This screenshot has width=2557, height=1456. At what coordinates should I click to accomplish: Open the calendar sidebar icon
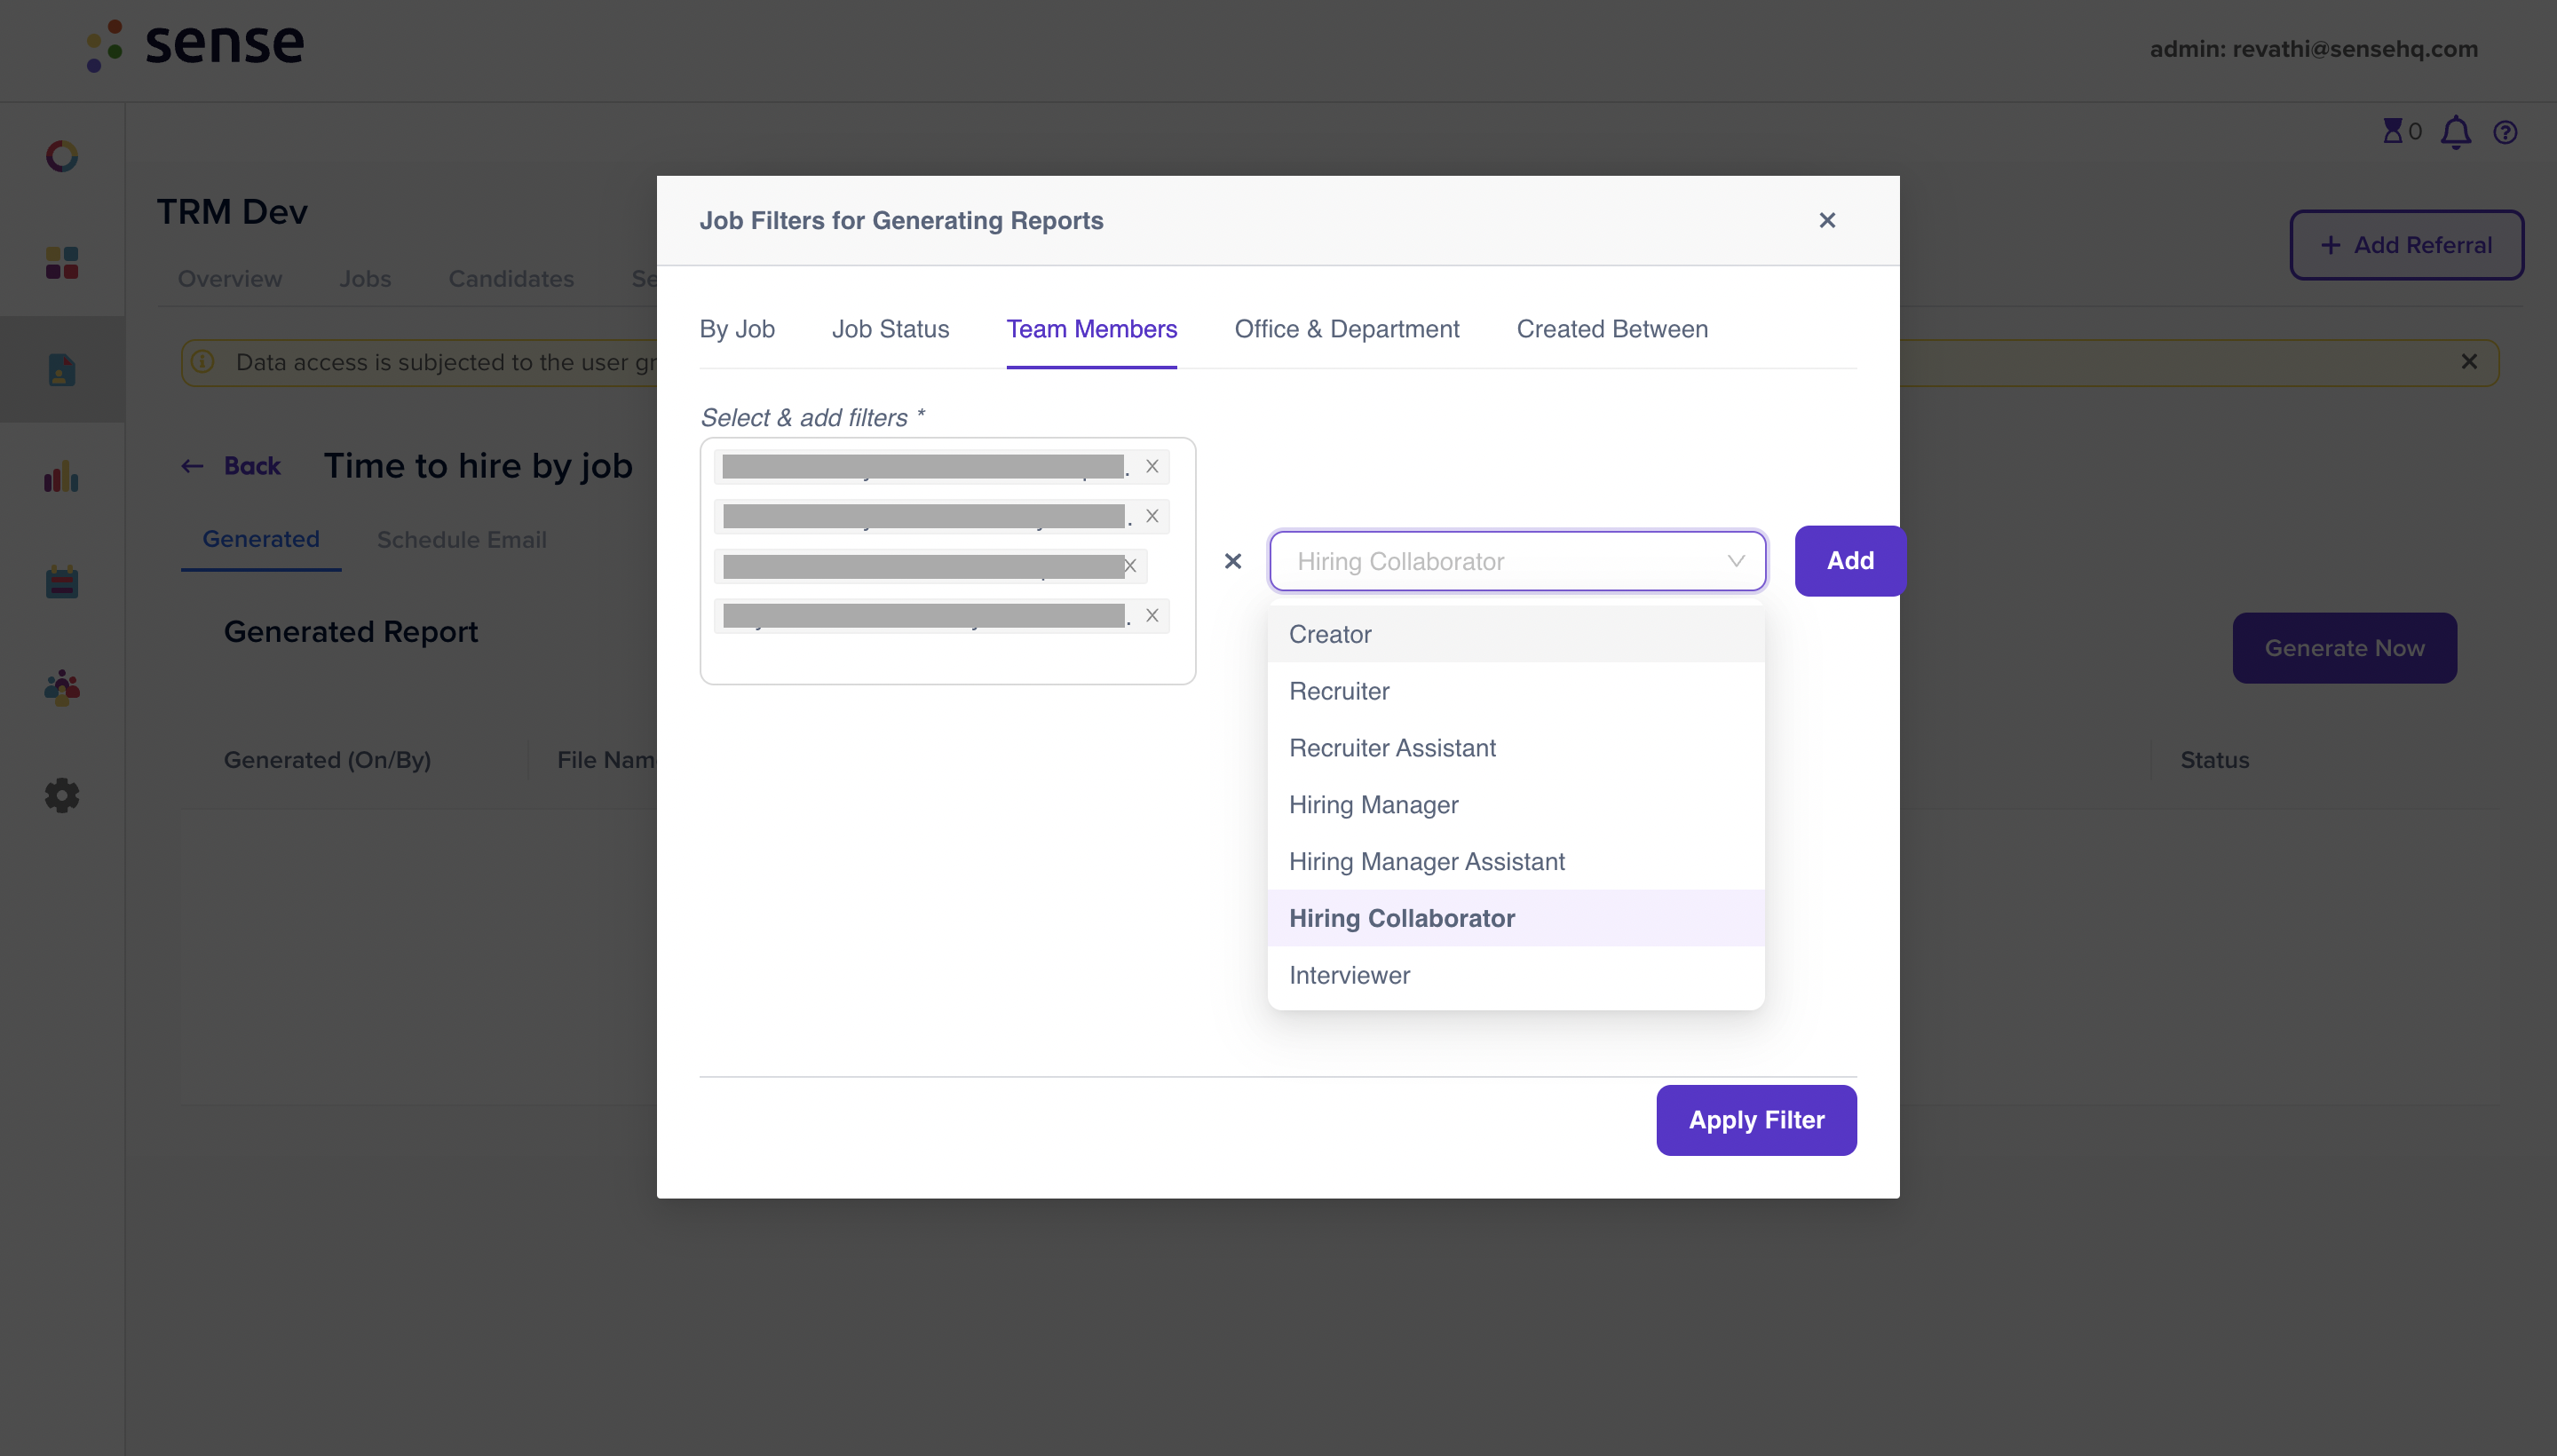tap(62, 582)
